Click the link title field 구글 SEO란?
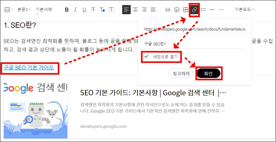This screenshot has height=142, width=276. tap(195, 44)
